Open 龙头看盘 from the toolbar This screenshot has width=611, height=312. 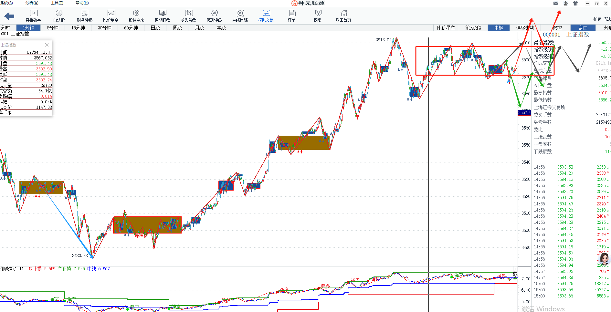[188, 16]
